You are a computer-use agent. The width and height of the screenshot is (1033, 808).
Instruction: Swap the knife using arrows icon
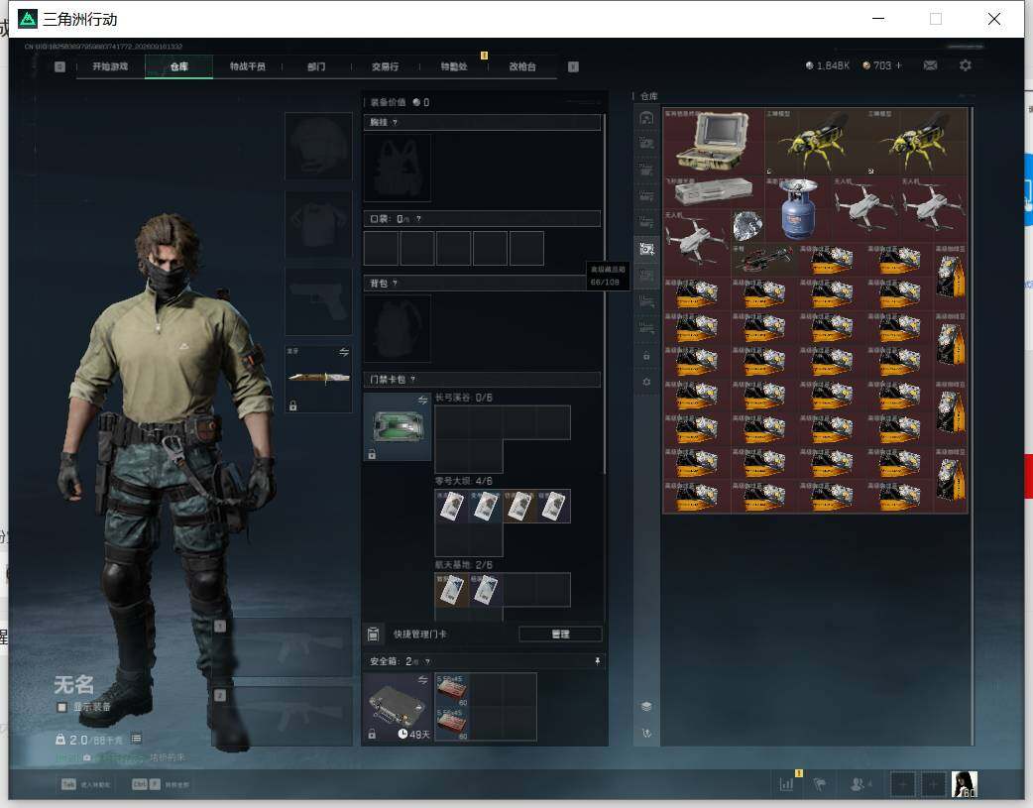tap(344, 353)
